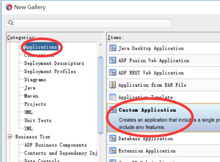
Task: Click the search magnifier icon
Action: click(x=11, y=23)
